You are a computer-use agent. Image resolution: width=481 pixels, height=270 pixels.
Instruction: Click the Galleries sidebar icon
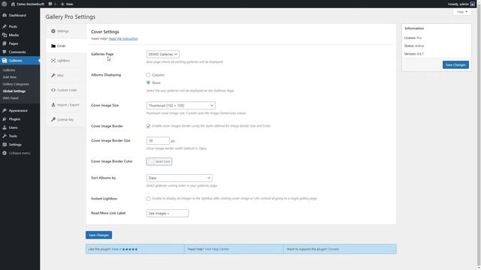[5, 61]
